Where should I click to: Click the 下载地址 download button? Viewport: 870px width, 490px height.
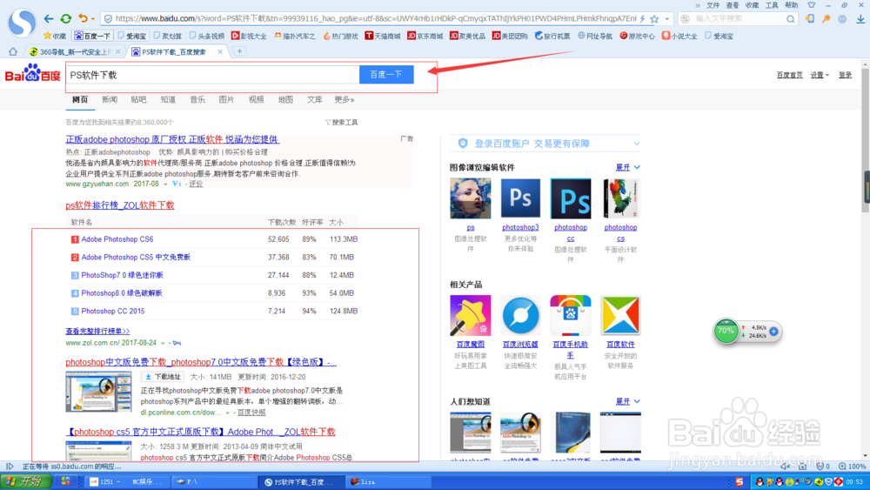point(164,377)
